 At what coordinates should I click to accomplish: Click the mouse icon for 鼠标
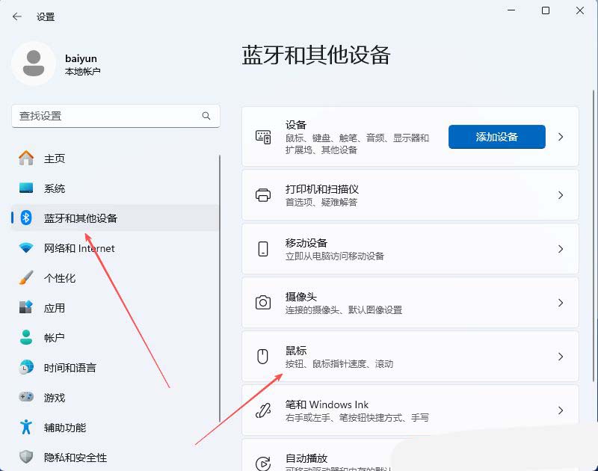(x=263, y=357)
